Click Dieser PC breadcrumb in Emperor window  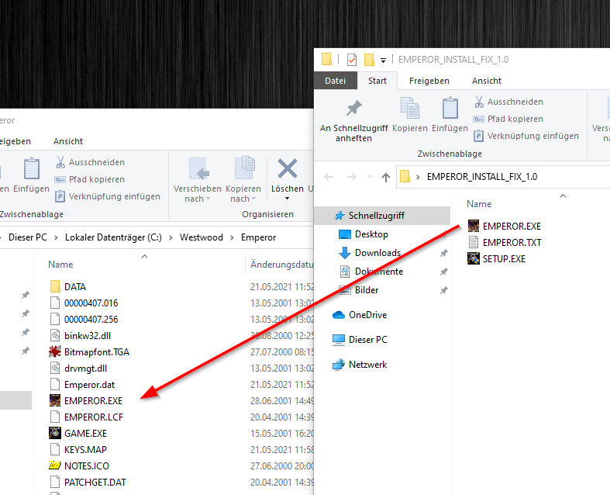click(x=28, y=237)
